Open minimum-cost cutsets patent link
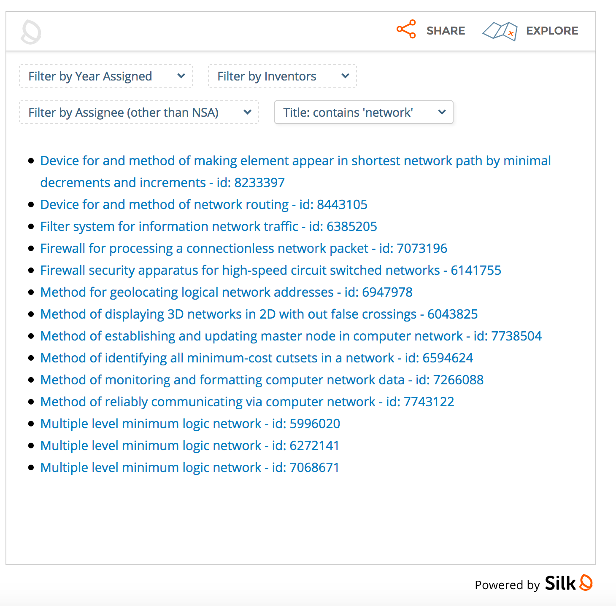Image resolution: width=616 pixels, height=606 pixels. [x=257, y=358]
